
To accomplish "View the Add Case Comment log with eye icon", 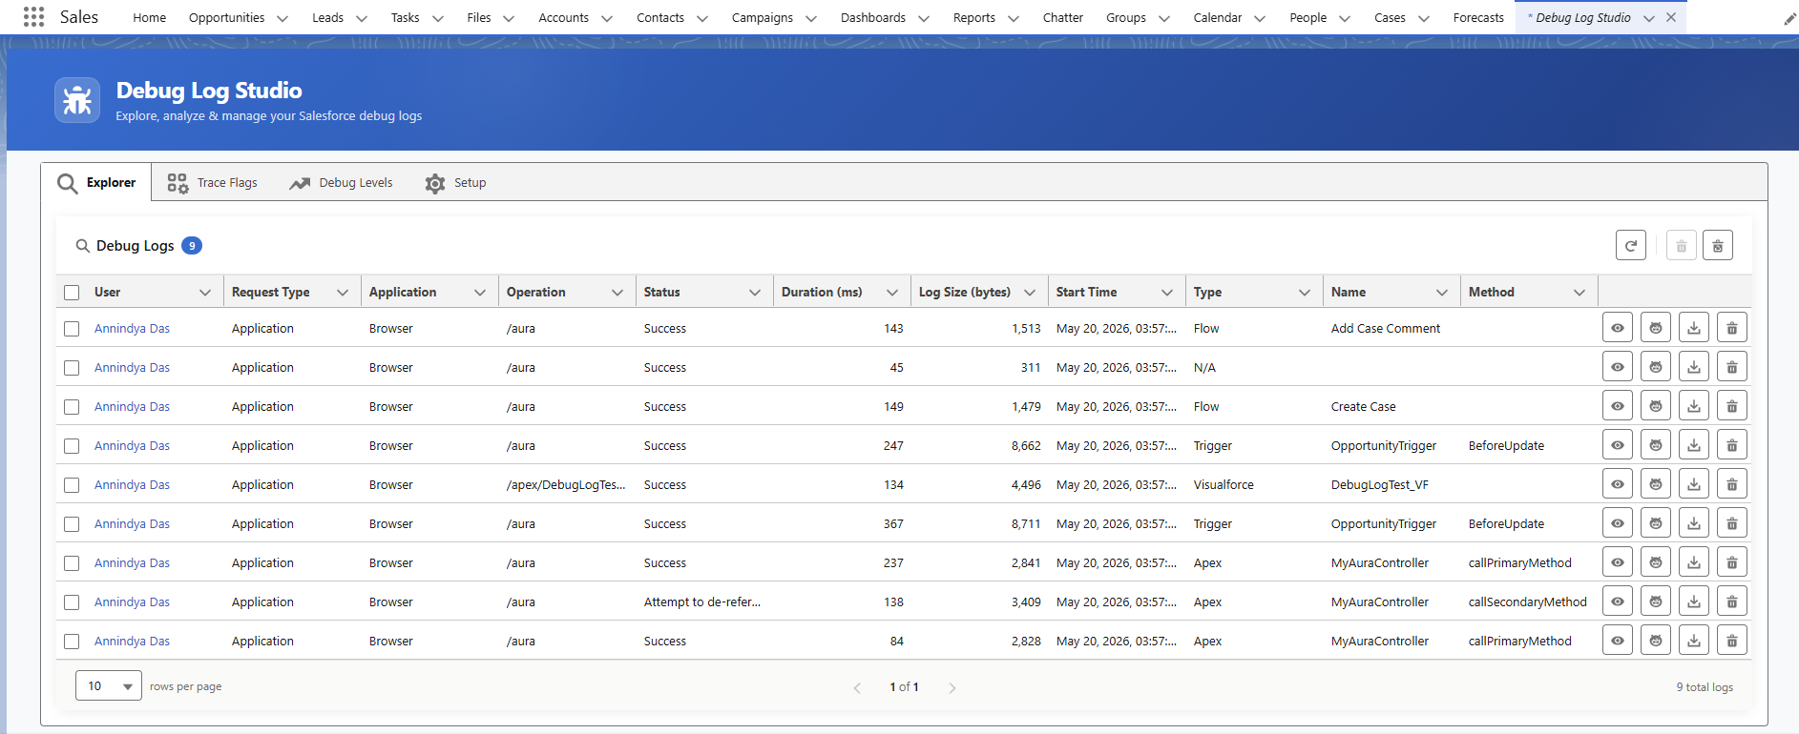I will [x=1618, y=328].
